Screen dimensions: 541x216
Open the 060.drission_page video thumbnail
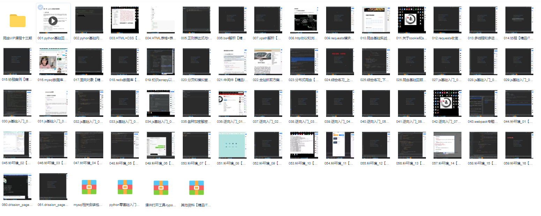17,186
